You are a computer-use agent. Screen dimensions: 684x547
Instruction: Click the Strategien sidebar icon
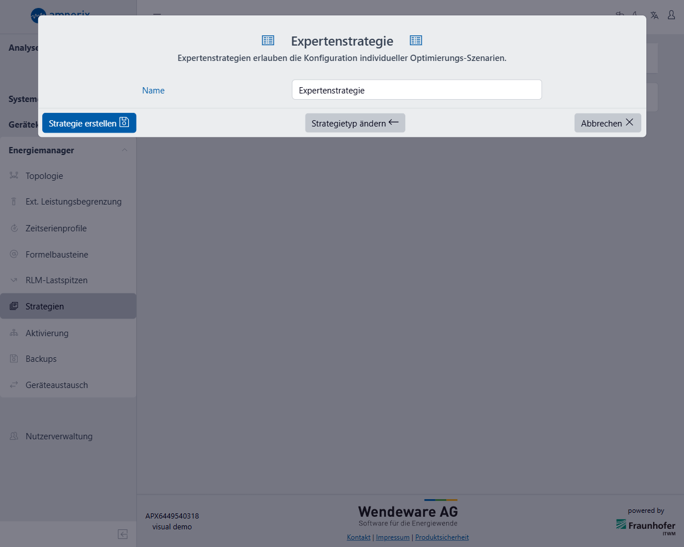tap(14, 307)
